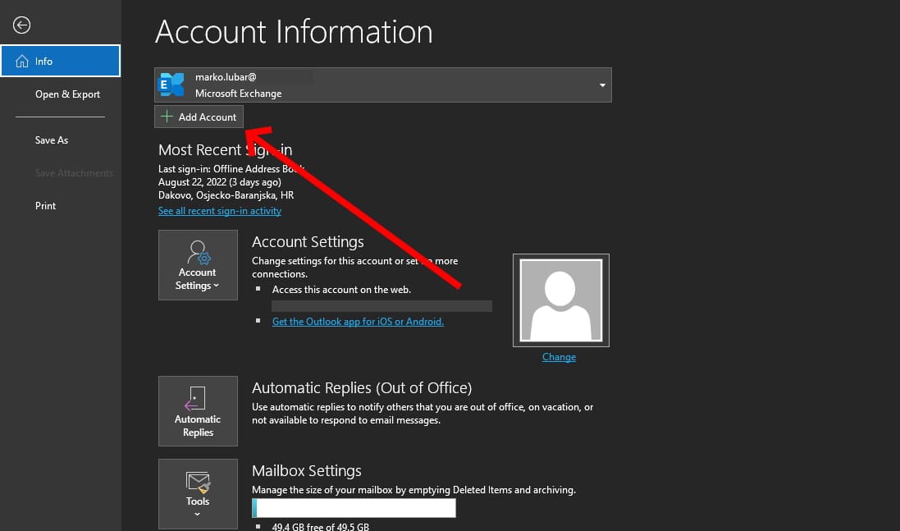Click the mailbox storage usage bar
The width and height of the screenshot is (900, 531).
click(353, 507)
